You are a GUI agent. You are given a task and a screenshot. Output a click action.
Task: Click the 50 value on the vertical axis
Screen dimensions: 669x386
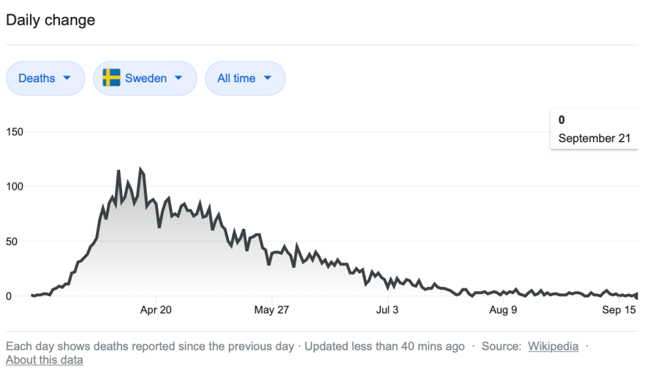(12, 241)
